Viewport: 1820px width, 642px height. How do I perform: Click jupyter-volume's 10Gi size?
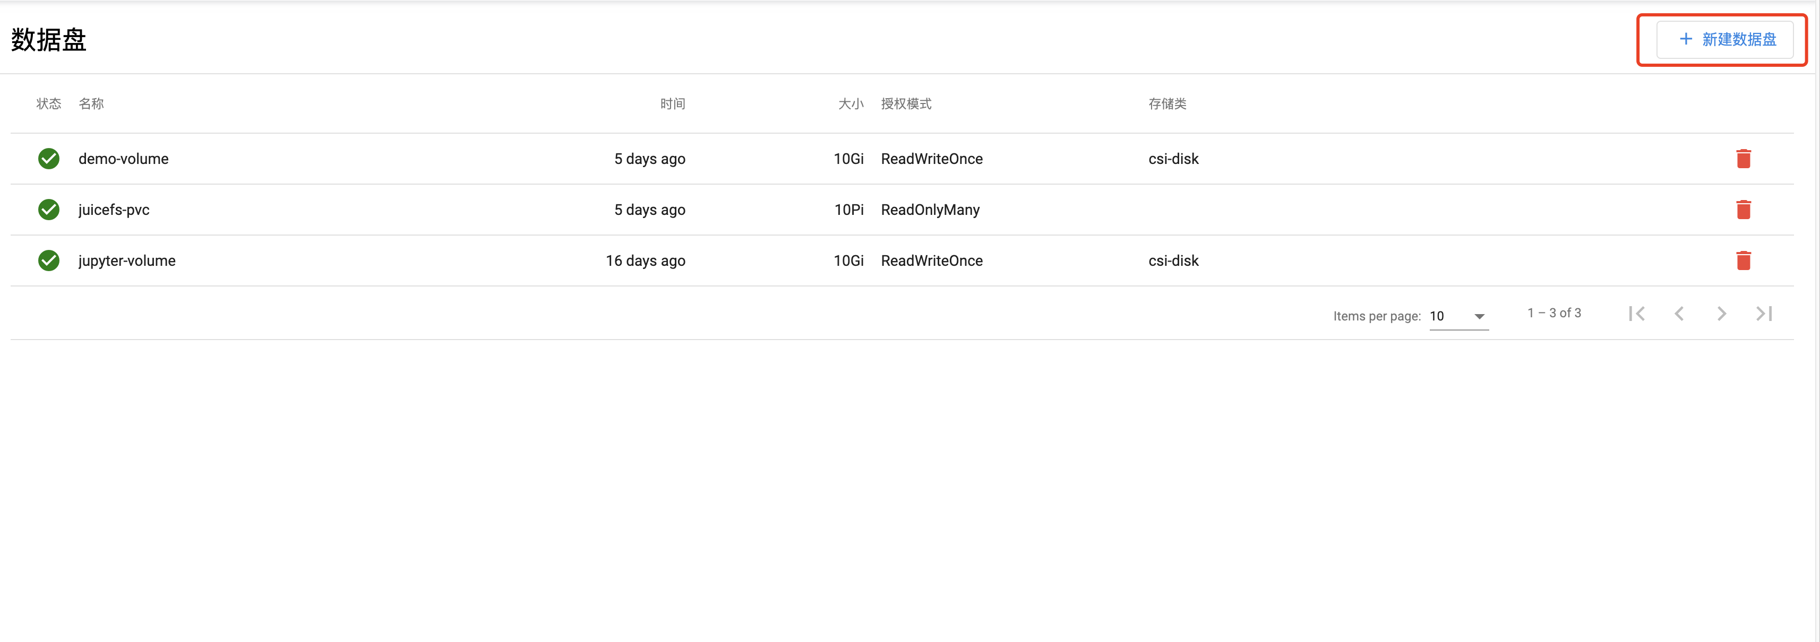click(x=848, y=261)
